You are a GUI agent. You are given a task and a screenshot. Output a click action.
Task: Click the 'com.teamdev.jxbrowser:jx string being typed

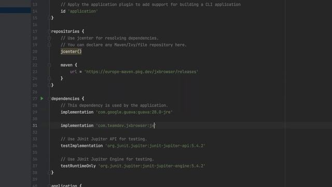[126, 126]
